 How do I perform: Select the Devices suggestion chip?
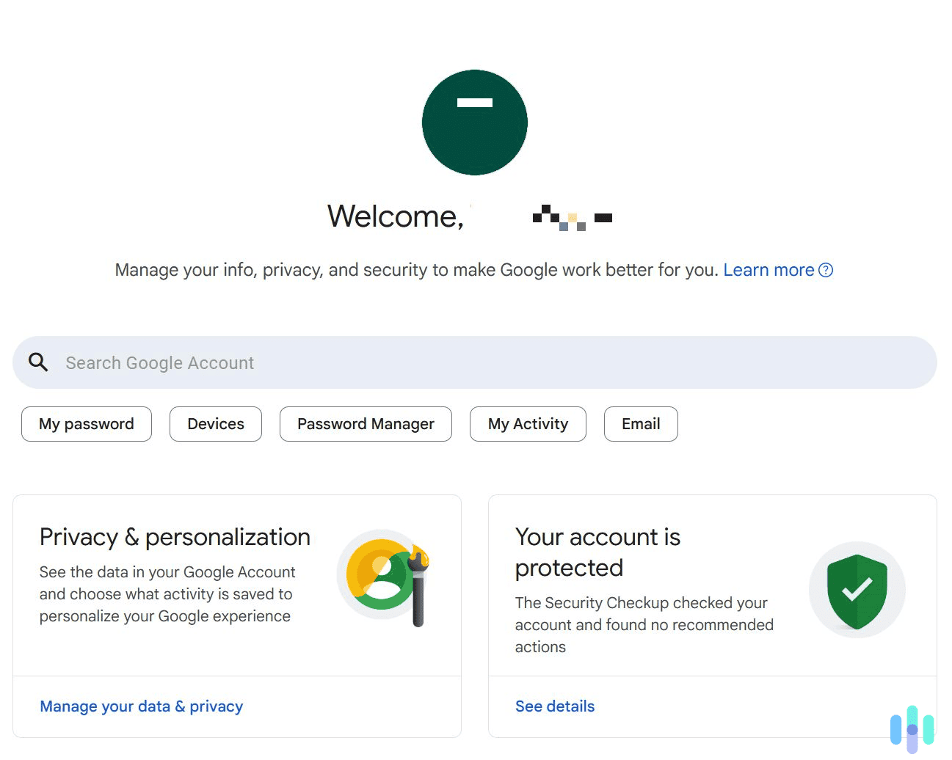click(x=215, y=423)
